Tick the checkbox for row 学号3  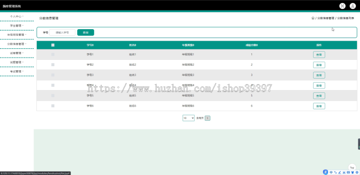[x=53, y=75]
